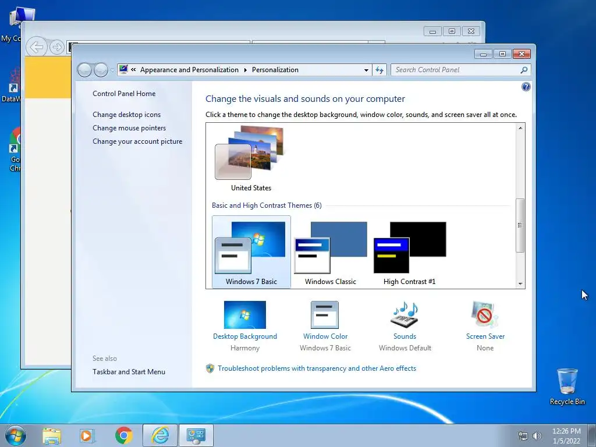Open Control Panel Home link

coord(124,94)
